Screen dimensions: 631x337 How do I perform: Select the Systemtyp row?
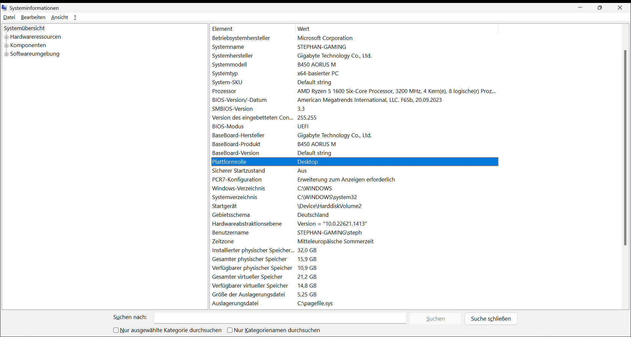click(x=355, y=73)
